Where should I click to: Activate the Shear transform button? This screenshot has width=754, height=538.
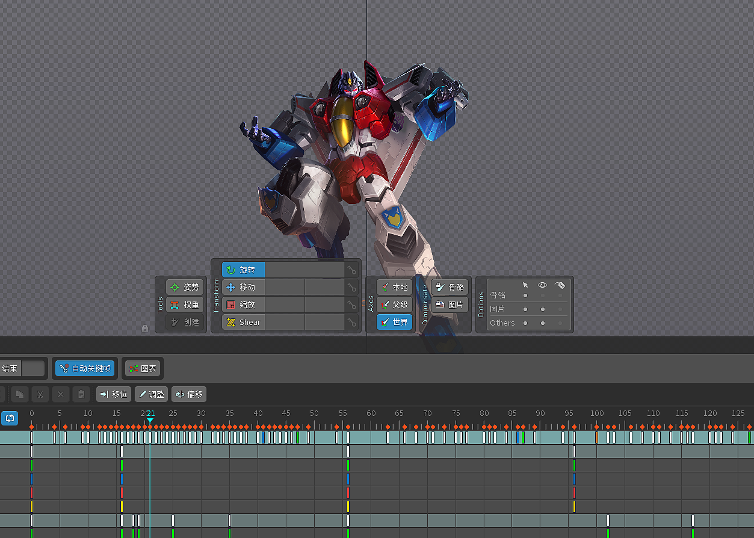[x=243, y=322]
